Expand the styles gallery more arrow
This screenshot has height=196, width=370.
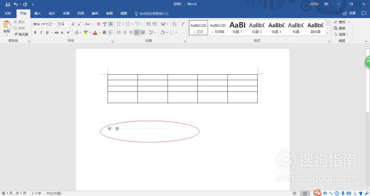[x=328, y=33]
